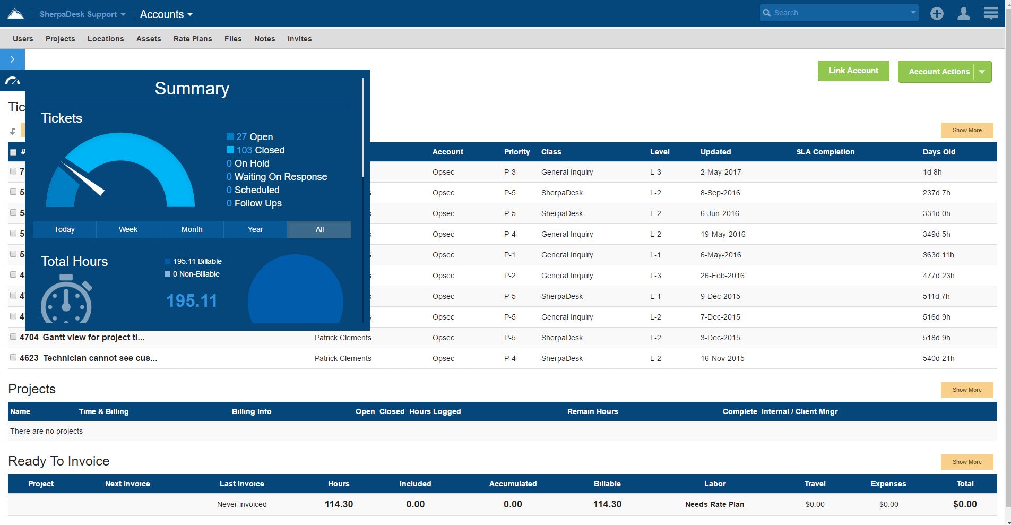Click the 27 Open tickets link

pos(254,137)
